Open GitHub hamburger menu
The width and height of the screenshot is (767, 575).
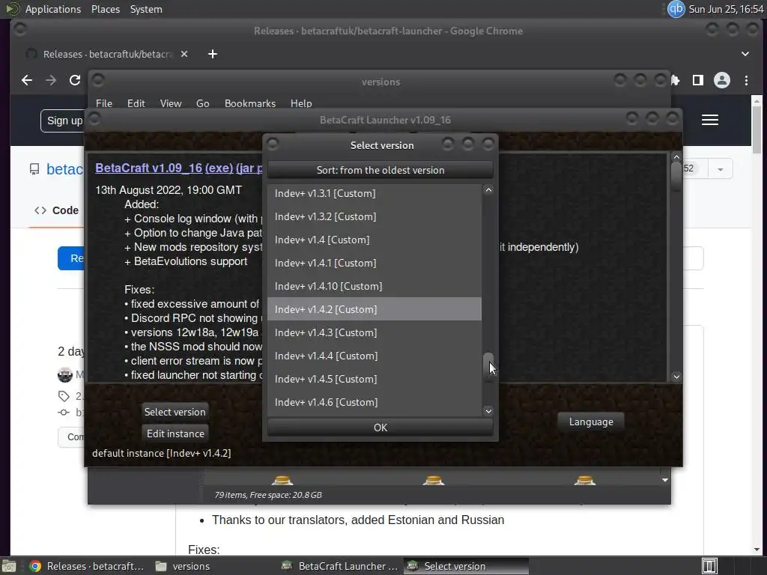(710, 121)
